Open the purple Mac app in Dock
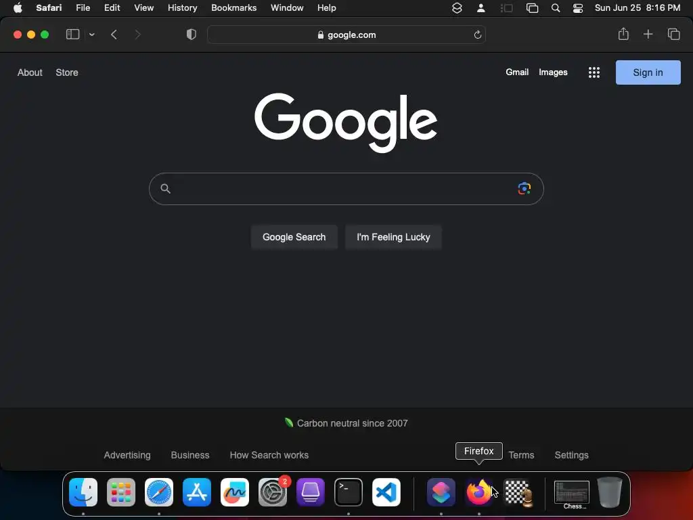This screenshot has width=693, height=520. pyautogui.click(x=311, y=492)
